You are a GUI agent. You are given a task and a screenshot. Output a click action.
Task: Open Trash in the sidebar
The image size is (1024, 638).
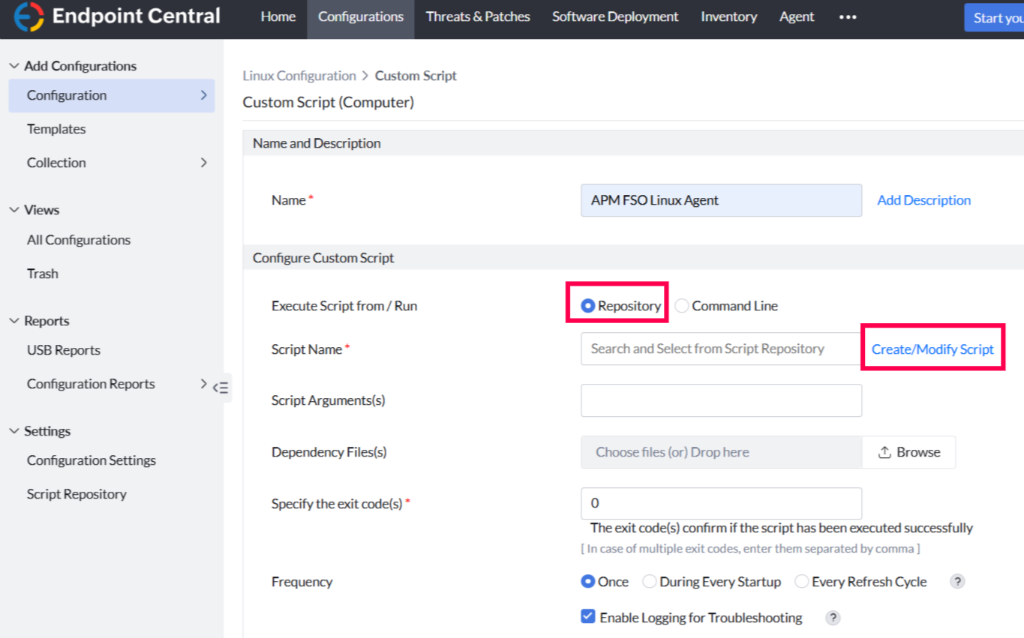pos(43,274)
